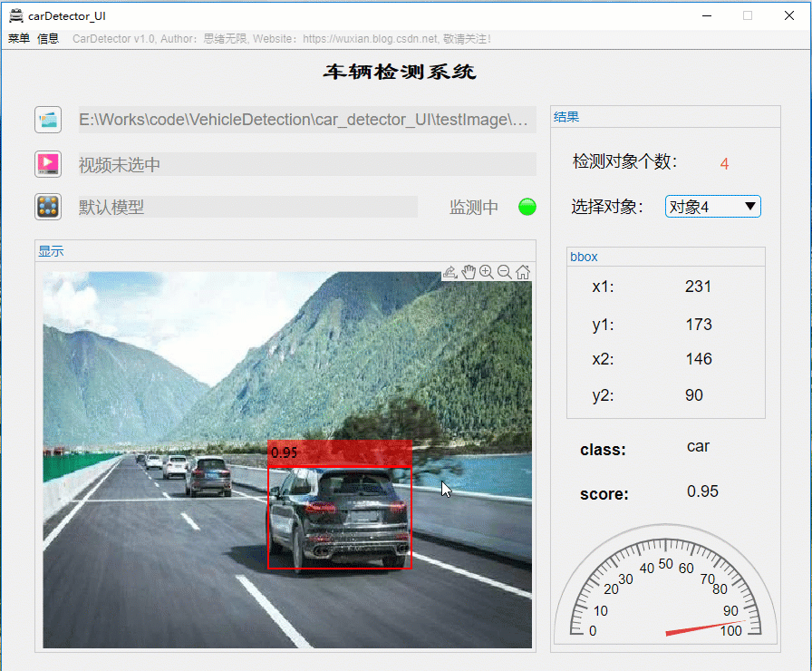Click the CarDetector v1.0 author info text
The width and height of the screenshot is (812, 671).
point(282,39)
